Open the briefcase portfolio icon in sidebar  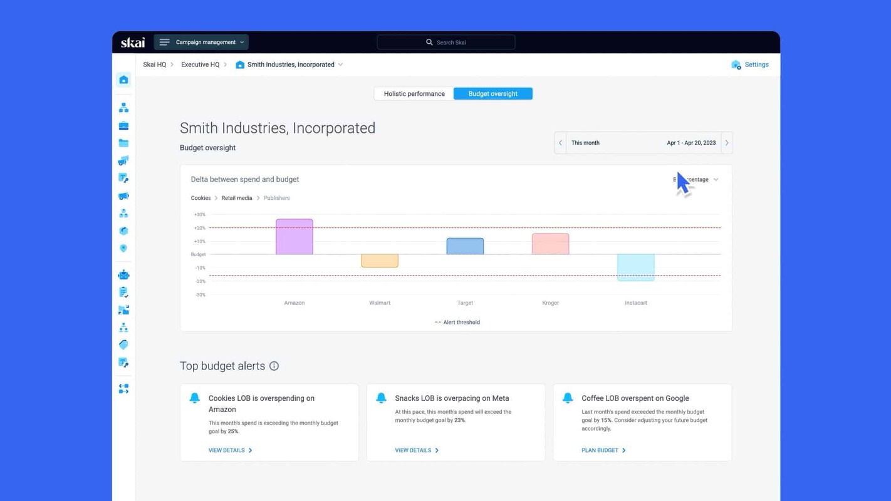[123, 125]
